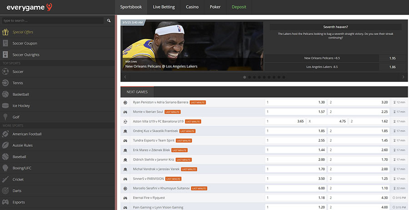
Task: Open SinnerS v PARIVISION match
Action: pos(149,179)
